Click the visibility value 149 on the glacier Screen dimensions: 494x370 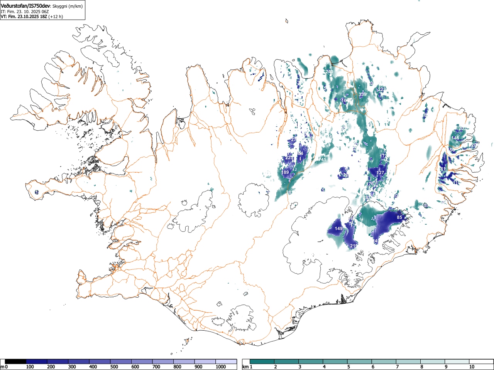(x=338, y=229)
